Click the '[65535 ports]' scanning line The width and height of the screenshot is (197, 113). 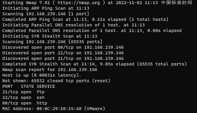point(52,42)
